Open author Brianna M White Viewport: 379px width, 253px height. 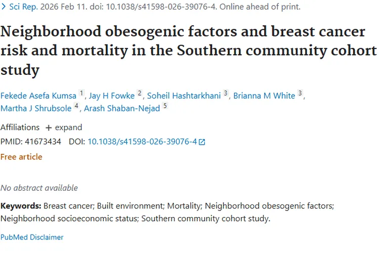[x=264, y=96]
